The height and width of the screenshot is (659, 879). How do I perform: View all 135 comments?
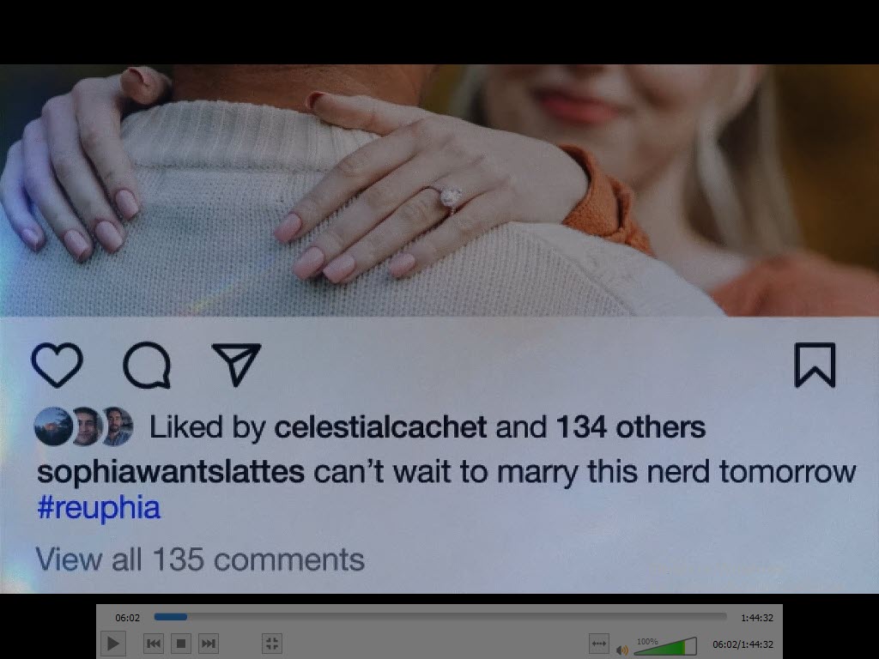coord(200,559)
